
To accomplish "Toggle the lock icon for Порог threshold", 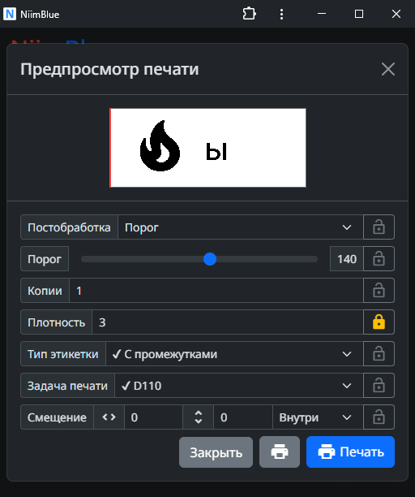I will 379,258.
